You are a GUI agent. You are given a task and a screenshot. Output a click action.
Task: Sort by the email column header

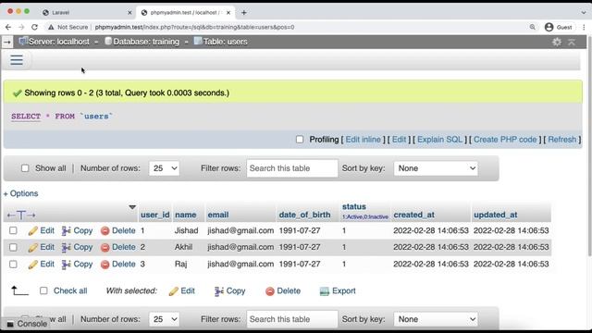(x=218, y=215)
